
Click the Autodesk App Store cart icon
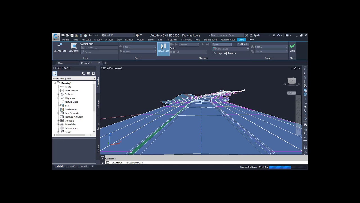click(x=274, y=35)
